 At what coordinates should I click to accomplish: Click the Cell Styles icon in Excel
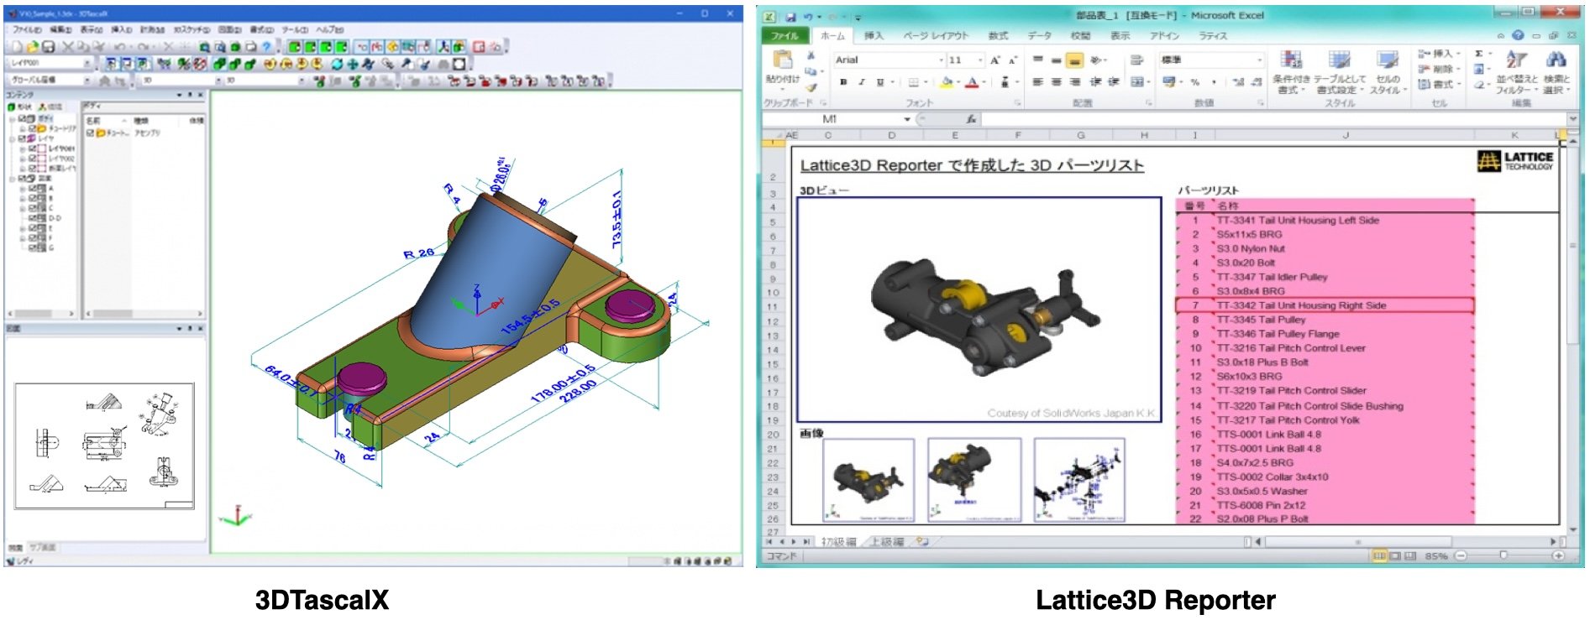[1387, 60]
